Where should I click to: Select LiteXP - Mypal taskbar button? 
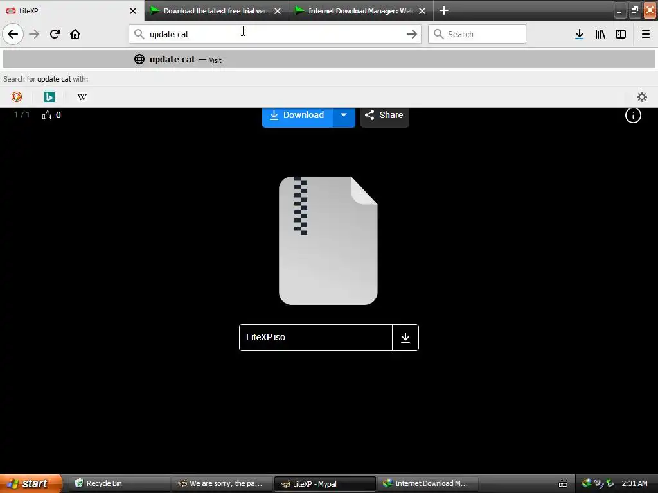325,484
